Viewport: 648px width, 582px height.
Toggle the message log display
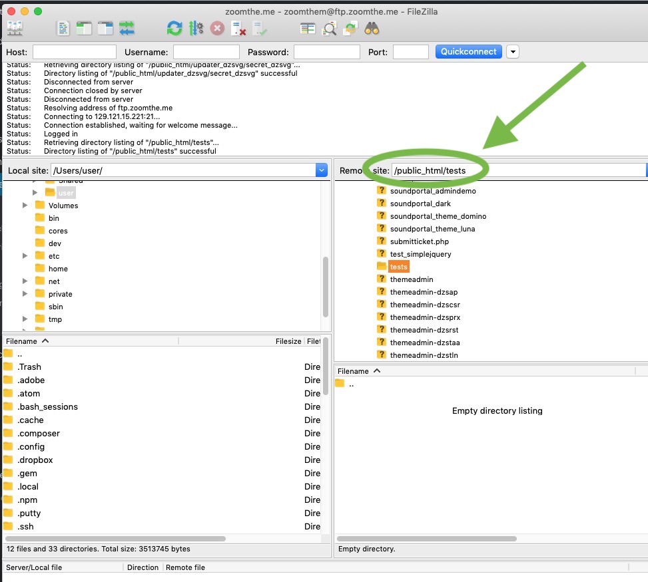pos(63,29)
